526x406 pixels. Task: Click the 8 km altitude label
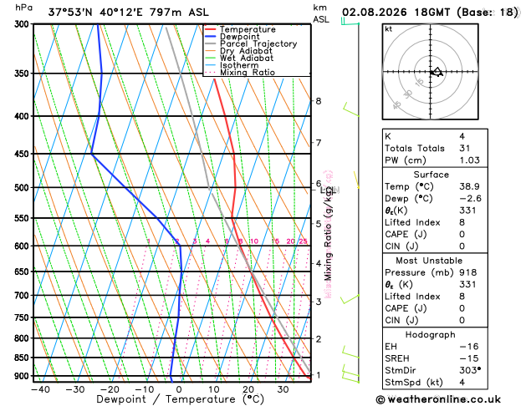[319, 101]
